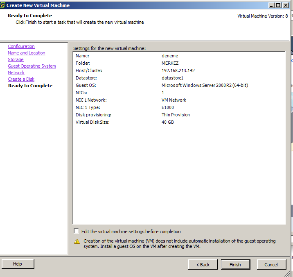Click the yellow warning triangle icon
The width and height of the screenshot is (293, 277).
77,242
